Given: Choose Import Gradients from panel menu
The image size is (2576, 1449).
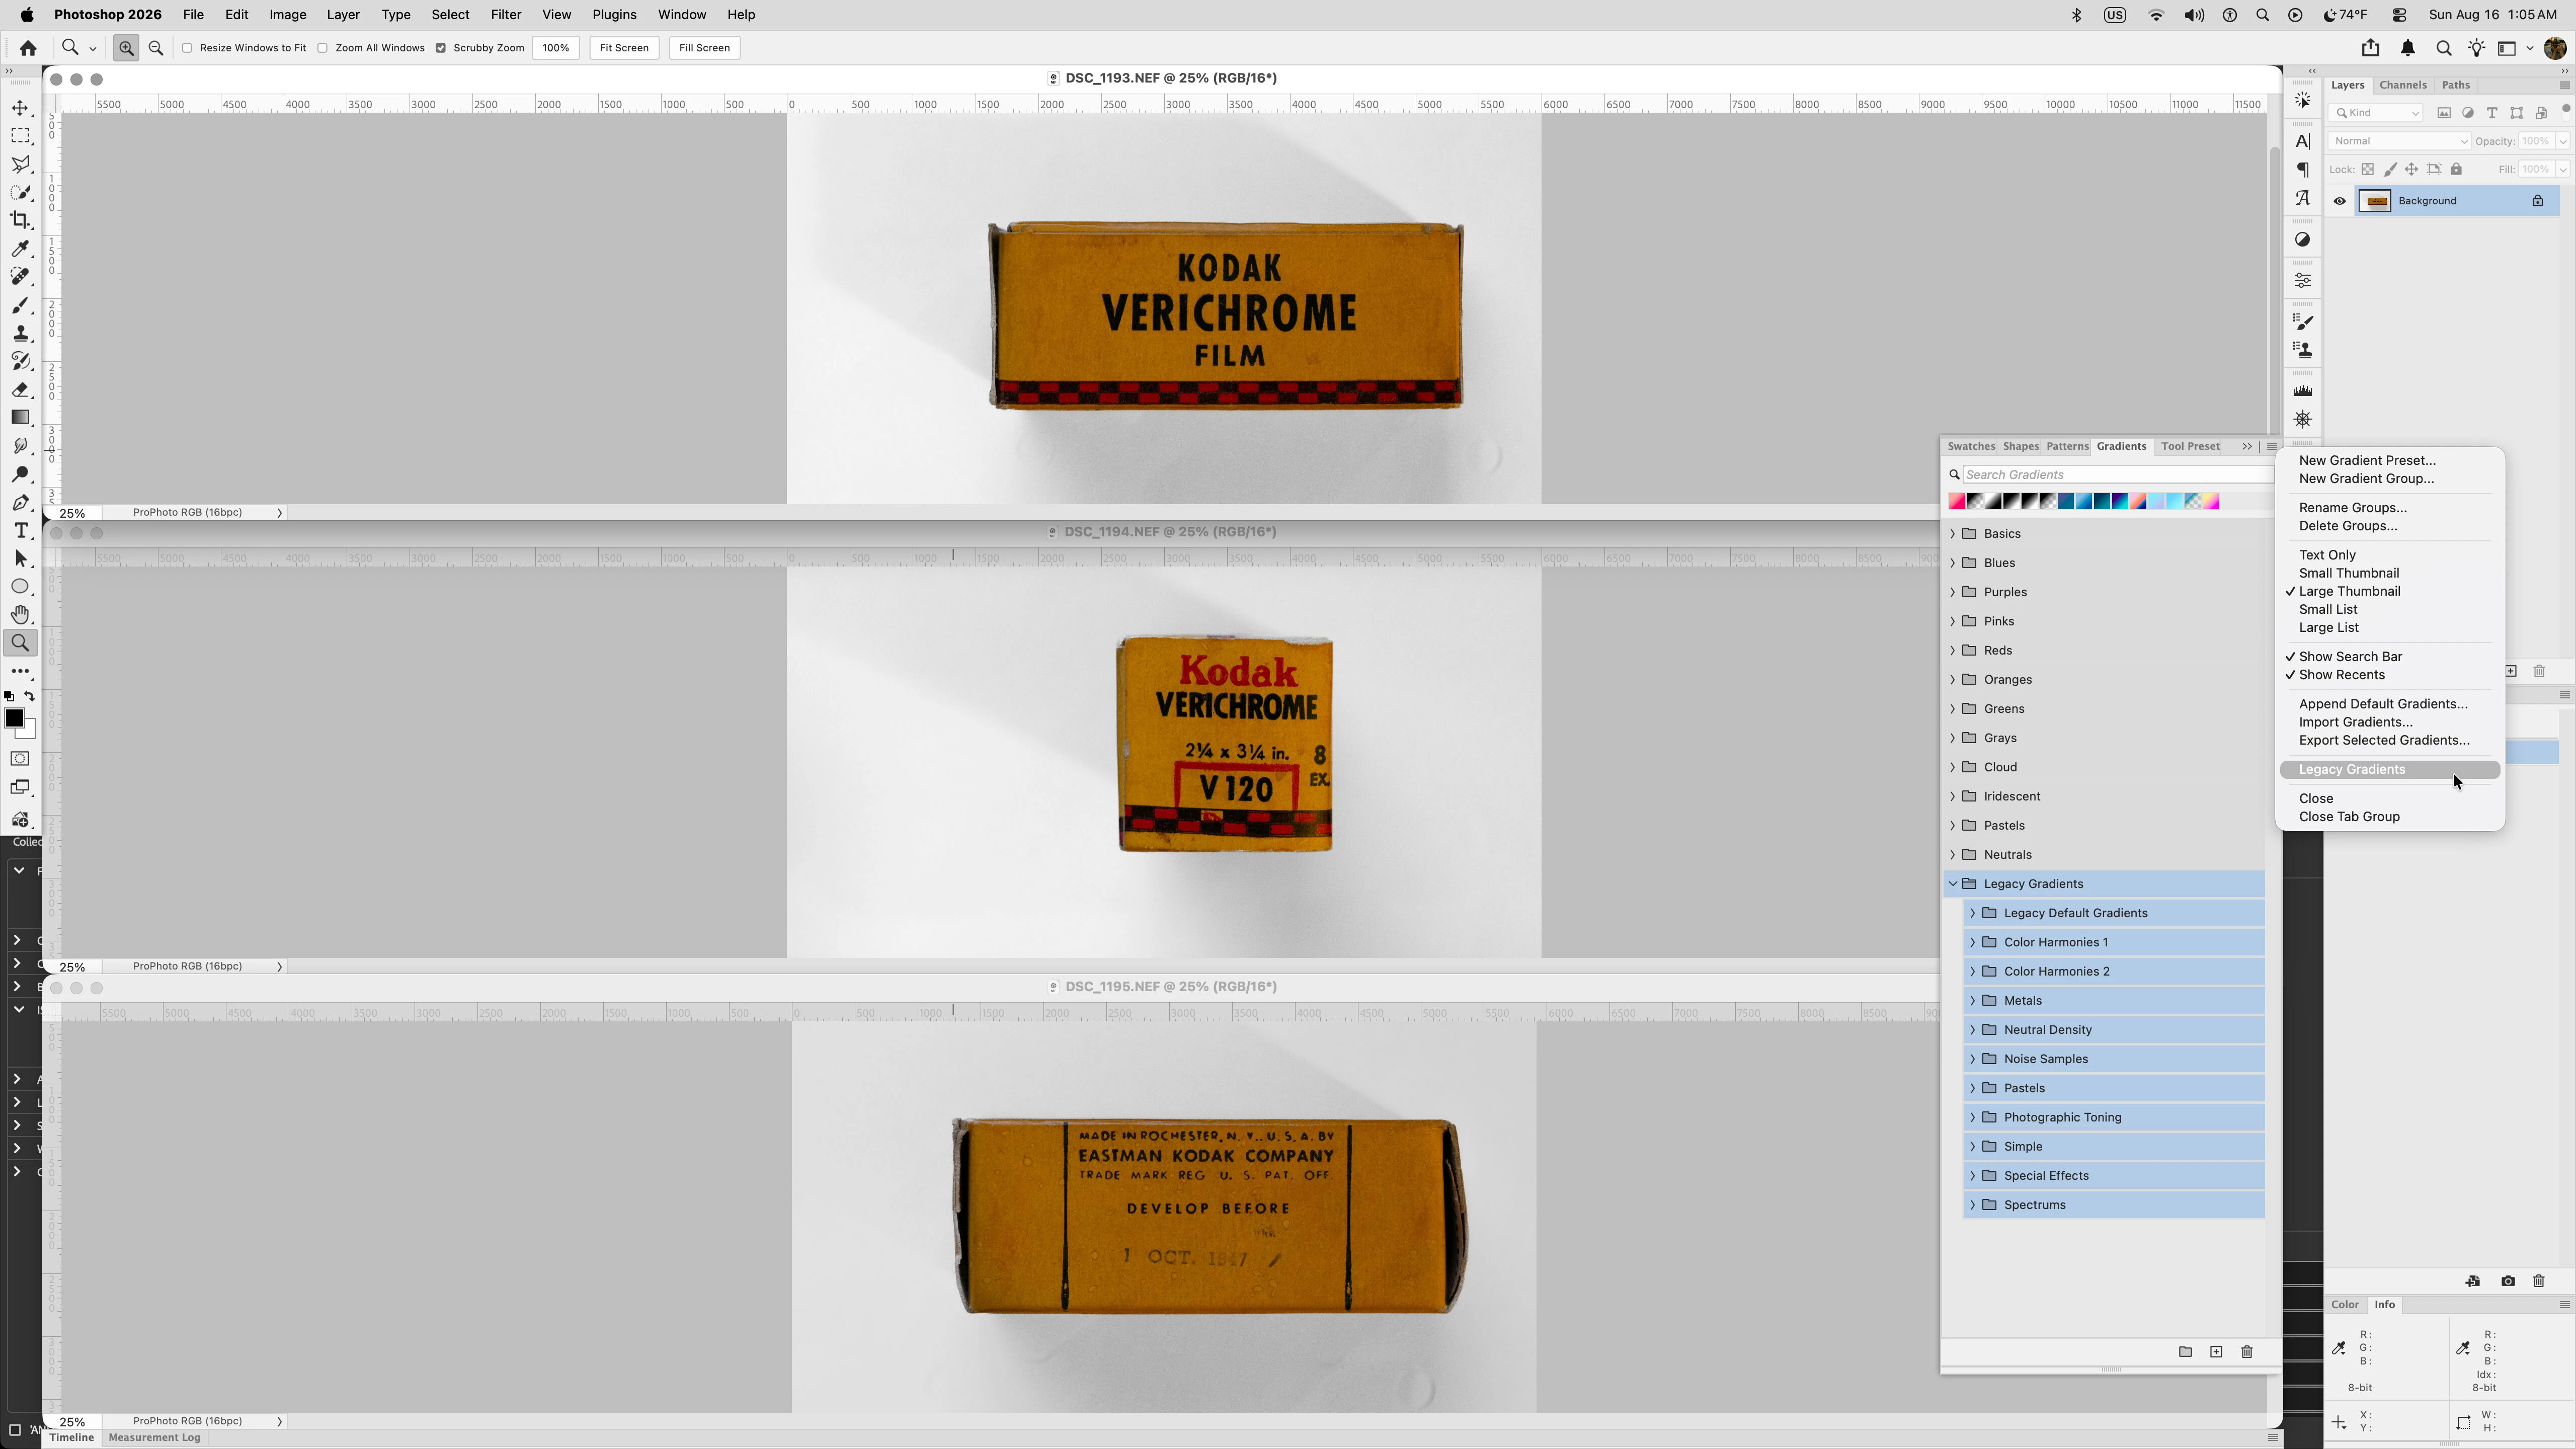Looking at the screenshot, I should click(2390, 722).
